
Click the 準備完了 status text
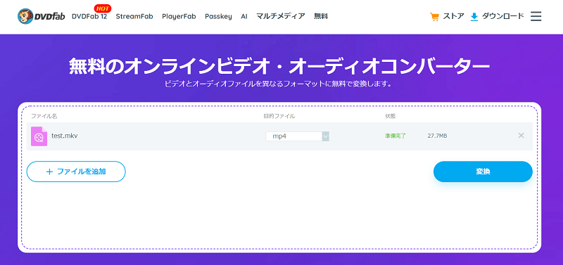tap(396, 136)
